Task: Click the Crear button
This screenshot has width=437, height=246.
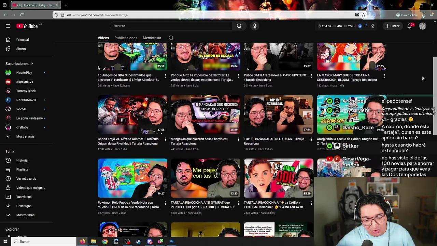Action: tap(392, 26)
